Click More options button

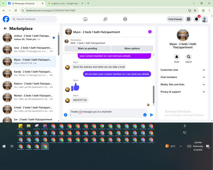(132, 48)
